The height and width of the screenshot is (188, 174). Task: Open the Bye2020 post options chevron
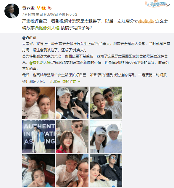[168, 5]
